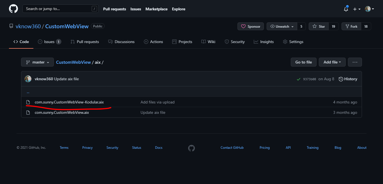View the 5 watchers count
Image resolution: width=383 pixels, height=184 pixels.
[301, 26]
